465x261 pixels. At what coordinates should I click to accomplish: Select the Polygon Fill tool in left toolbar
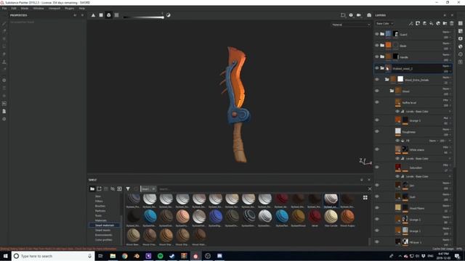(4, 46)
